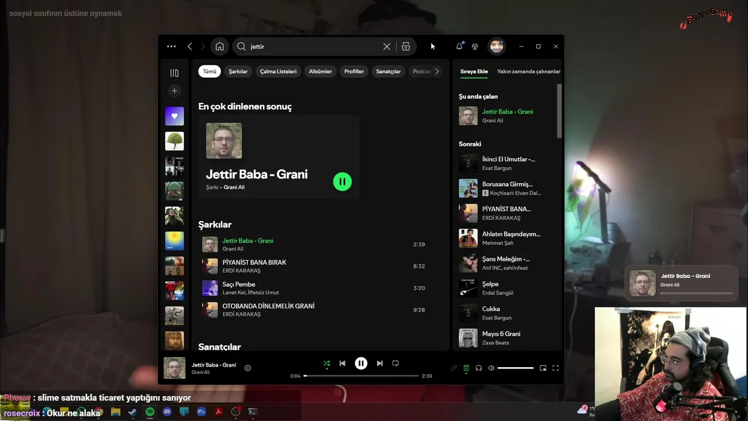Toggle repeat mode

point(396,363)
